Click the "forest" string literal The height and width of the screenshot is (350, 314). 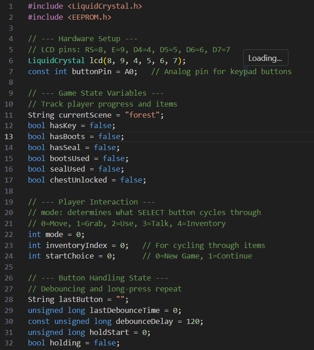tap(144, 115)
